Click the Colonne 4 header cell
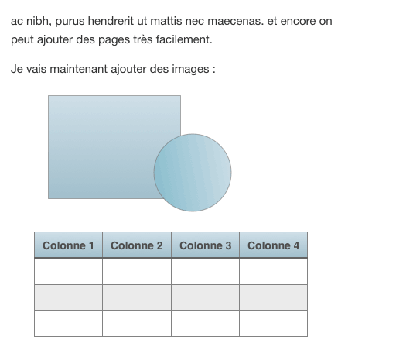Screen dimensions: 396x357 [273, 245]
